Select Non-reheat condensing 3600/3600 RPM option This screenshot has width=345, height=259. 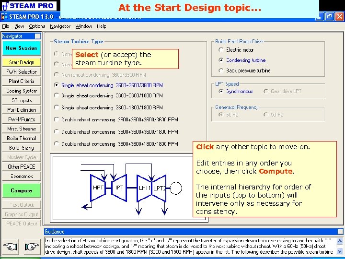[x=100, y=75]
